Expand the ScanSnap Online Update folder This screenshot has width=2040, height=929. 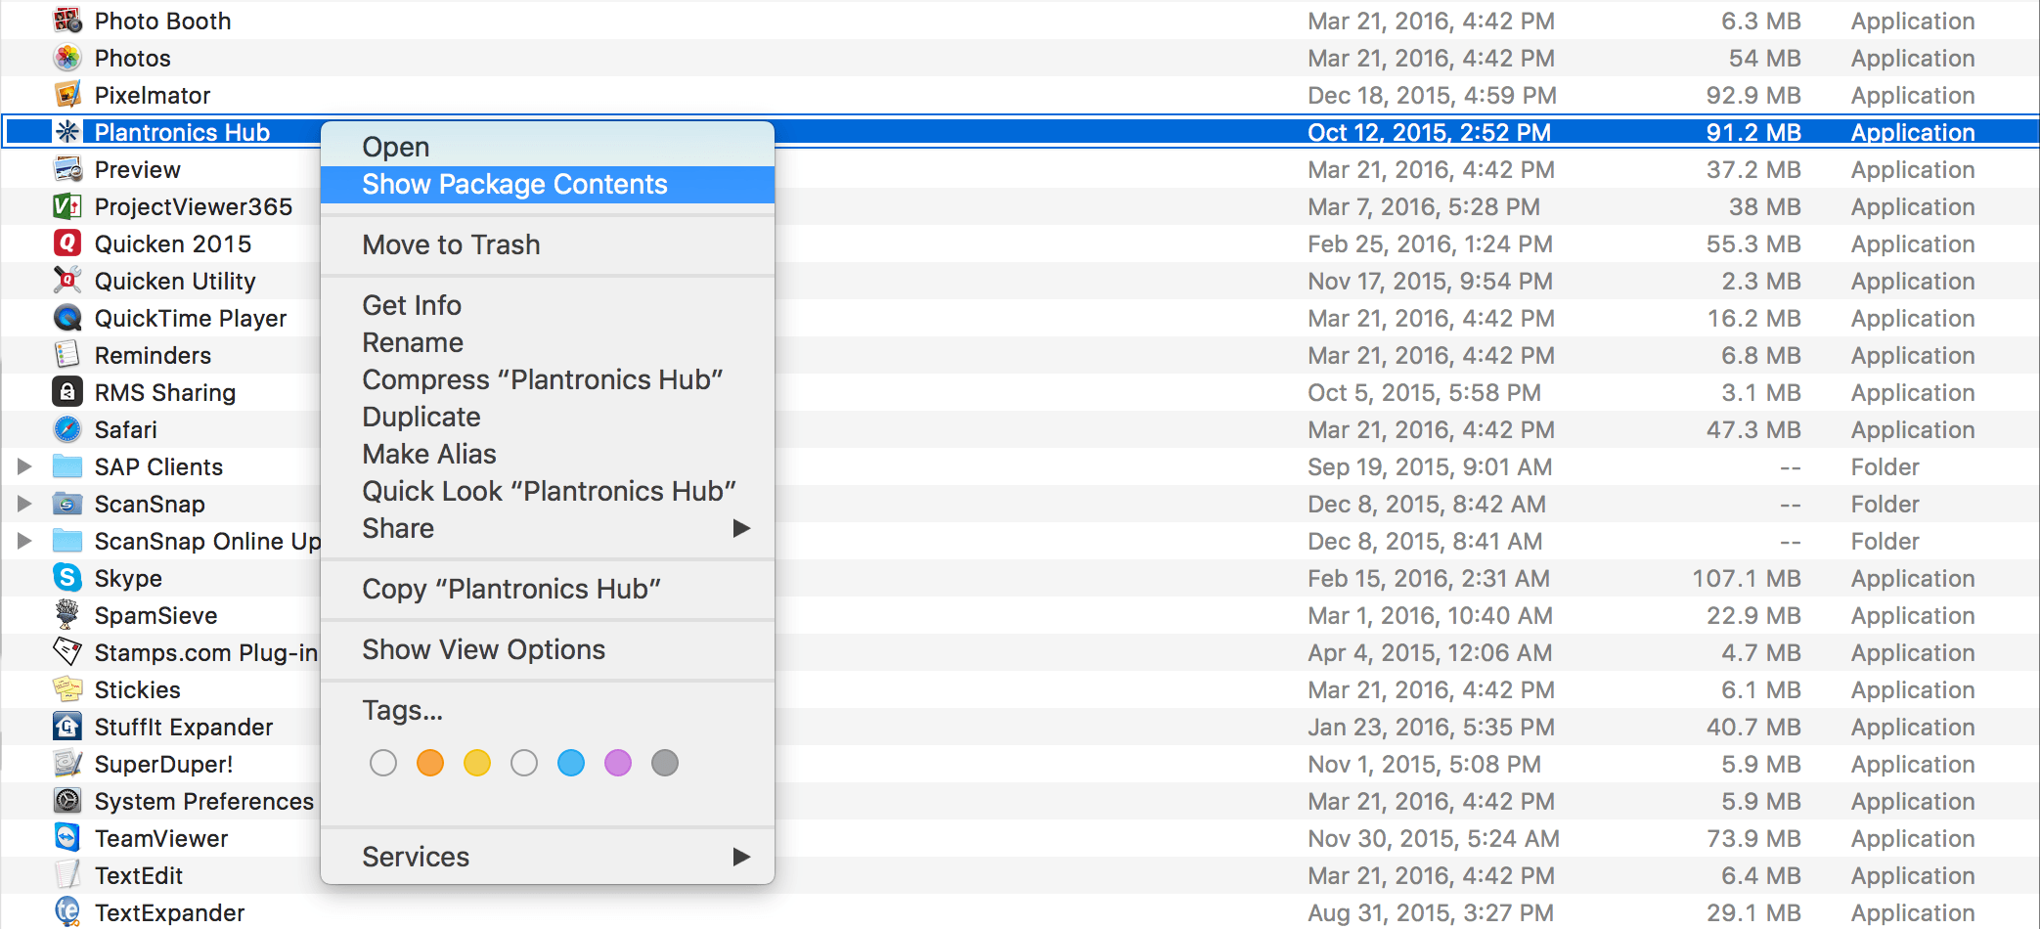tap(24, 541)
